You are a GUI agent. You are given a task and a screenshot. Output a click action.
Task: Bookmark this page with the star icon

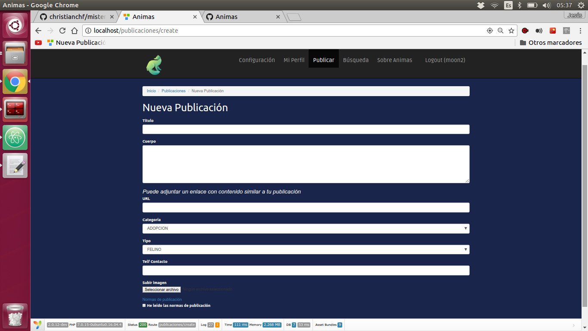tap(511, 31)
